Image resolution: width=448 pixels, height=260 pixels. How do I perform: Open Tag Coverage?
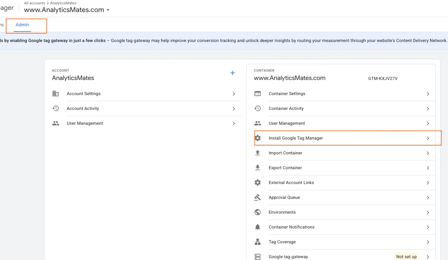click(x=344, y=242)
